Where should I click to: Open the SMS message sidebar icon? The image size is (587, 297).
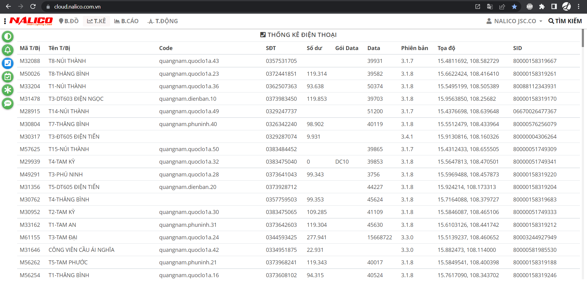coord(8,103)
